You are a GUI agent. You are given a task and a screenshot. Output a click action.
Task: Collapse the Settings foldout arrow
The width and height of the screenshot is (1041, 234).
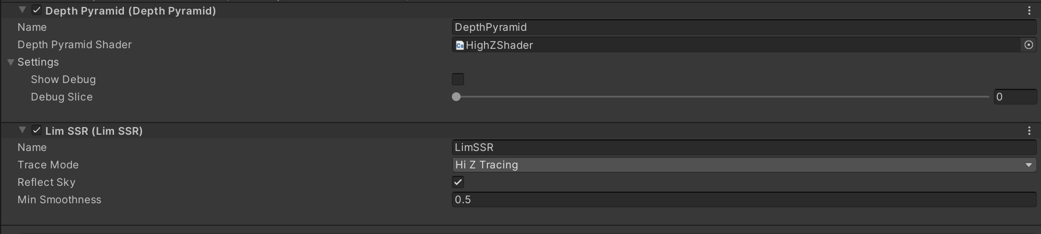(10, 62)
